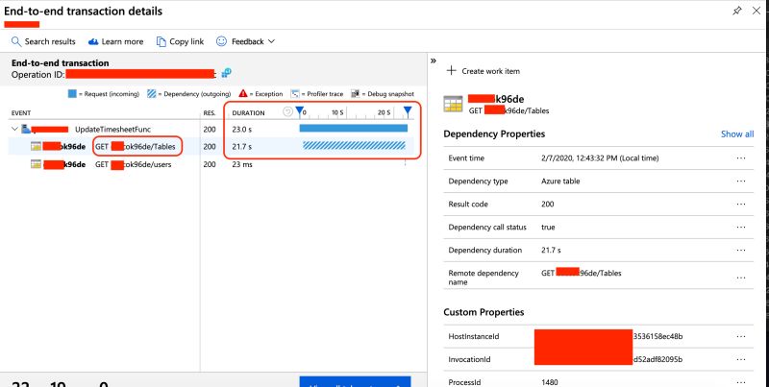769x387 pixels.
Task: Click the Debug snapshot legend icon
Action: (x=356, y=93)
